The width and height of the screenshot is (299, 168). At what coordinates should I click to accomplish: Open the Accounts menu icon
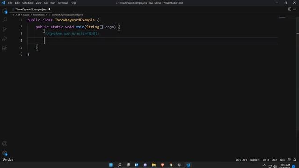click(x=5, y=144)
